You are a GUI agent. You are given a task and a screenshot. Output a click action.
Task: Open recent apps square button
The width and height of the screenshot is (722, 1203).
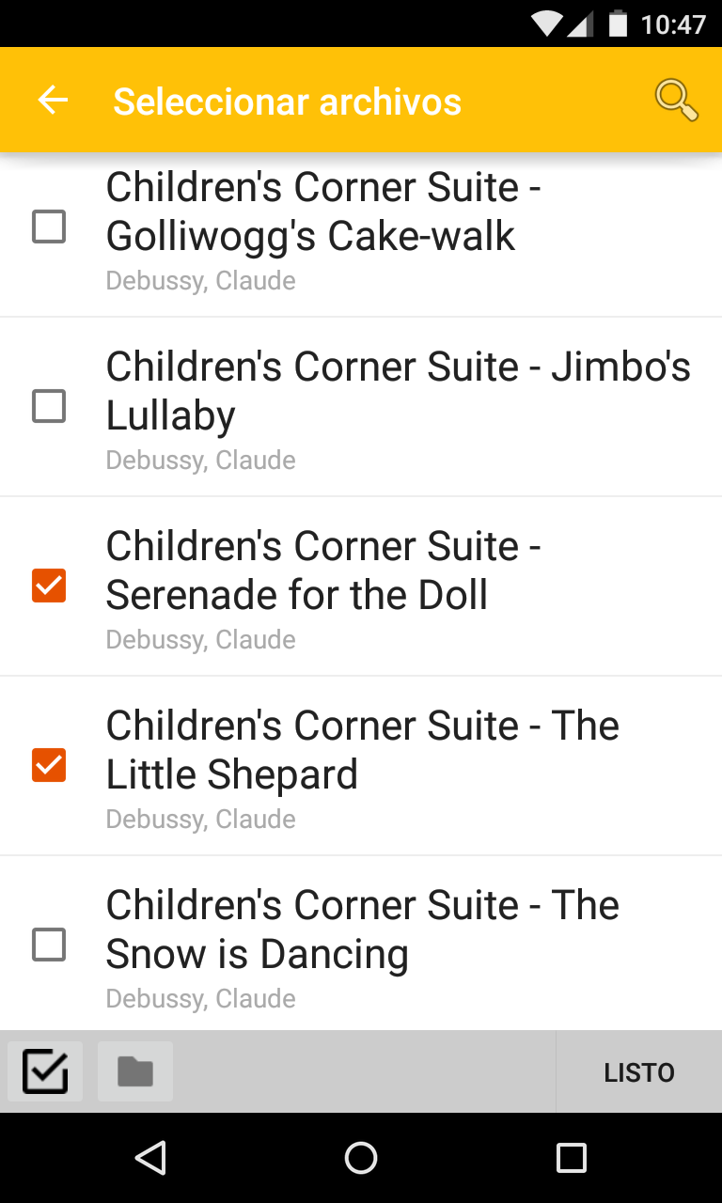(x=571, y=1158)
